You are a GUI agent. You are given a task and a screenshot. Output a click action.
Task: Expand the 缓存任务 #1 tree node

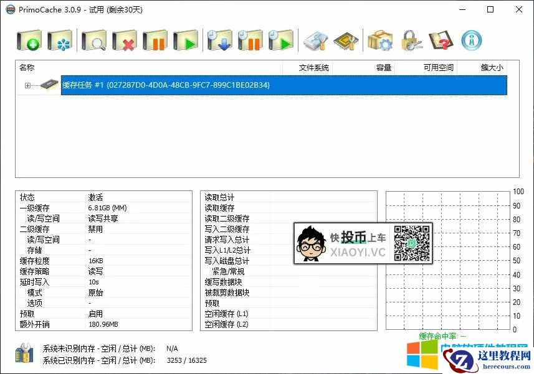[27, 85]
